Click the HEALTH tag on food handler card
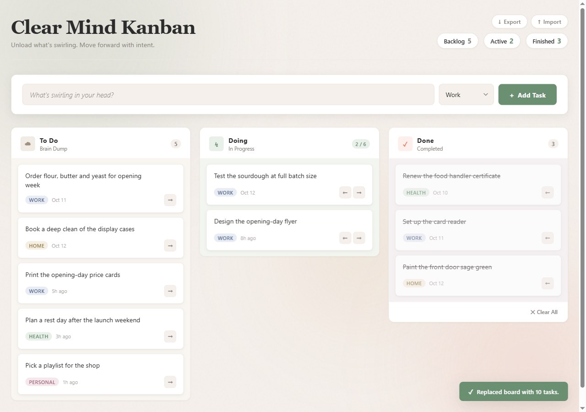This screenshot has height=412, width=586. click(x=416, y=193)
